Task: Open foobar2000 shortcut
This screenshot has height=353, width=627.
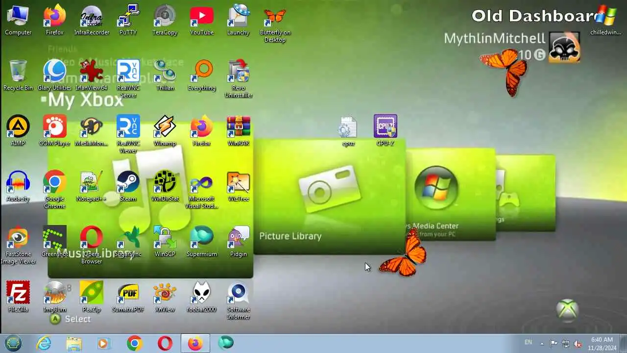Action: [201, 298]
